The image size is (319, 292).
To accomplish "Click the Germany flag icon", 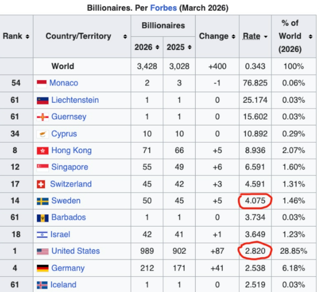I will pyautogui.click(x=43, y=268).
